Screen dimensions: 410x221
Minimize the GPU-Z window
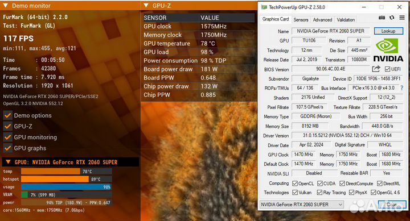[364, 7]
